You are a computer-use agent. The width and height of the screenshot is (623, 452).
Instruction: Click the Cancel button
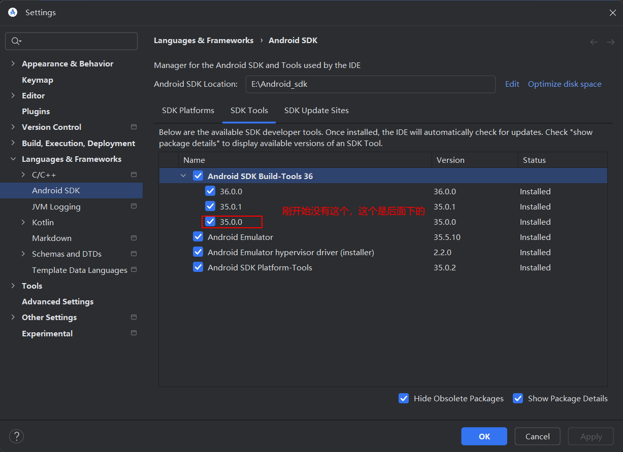537,436
